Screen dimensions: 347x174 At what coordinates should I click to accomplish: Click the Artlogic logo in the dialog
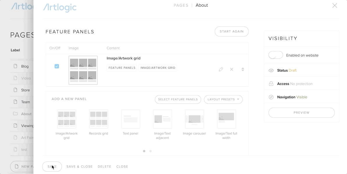tap(60, 7)
